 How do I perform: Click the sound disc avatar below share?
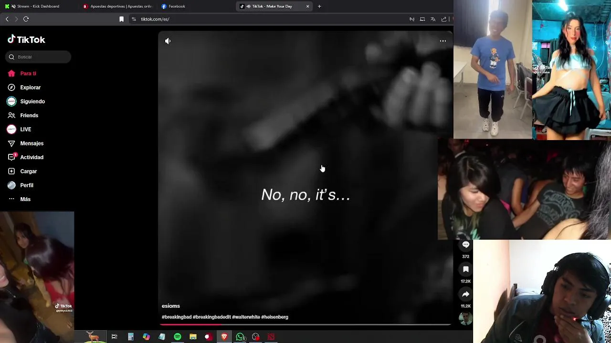[465, 318]
